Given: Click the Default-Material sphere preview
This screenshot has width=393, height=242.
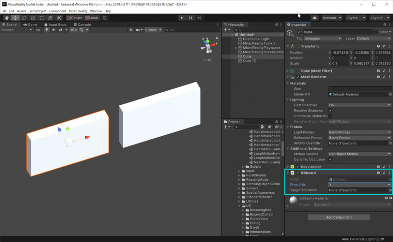Looking at the screenshot, I should (x=293, y=201).
